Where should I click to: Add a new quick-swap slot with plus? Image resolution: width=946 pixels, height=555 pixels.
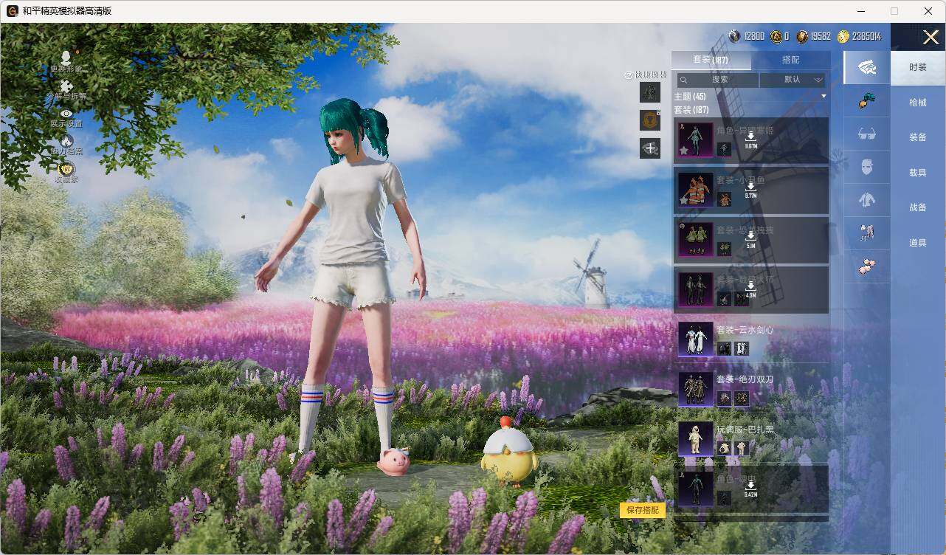tap(650, 148)
